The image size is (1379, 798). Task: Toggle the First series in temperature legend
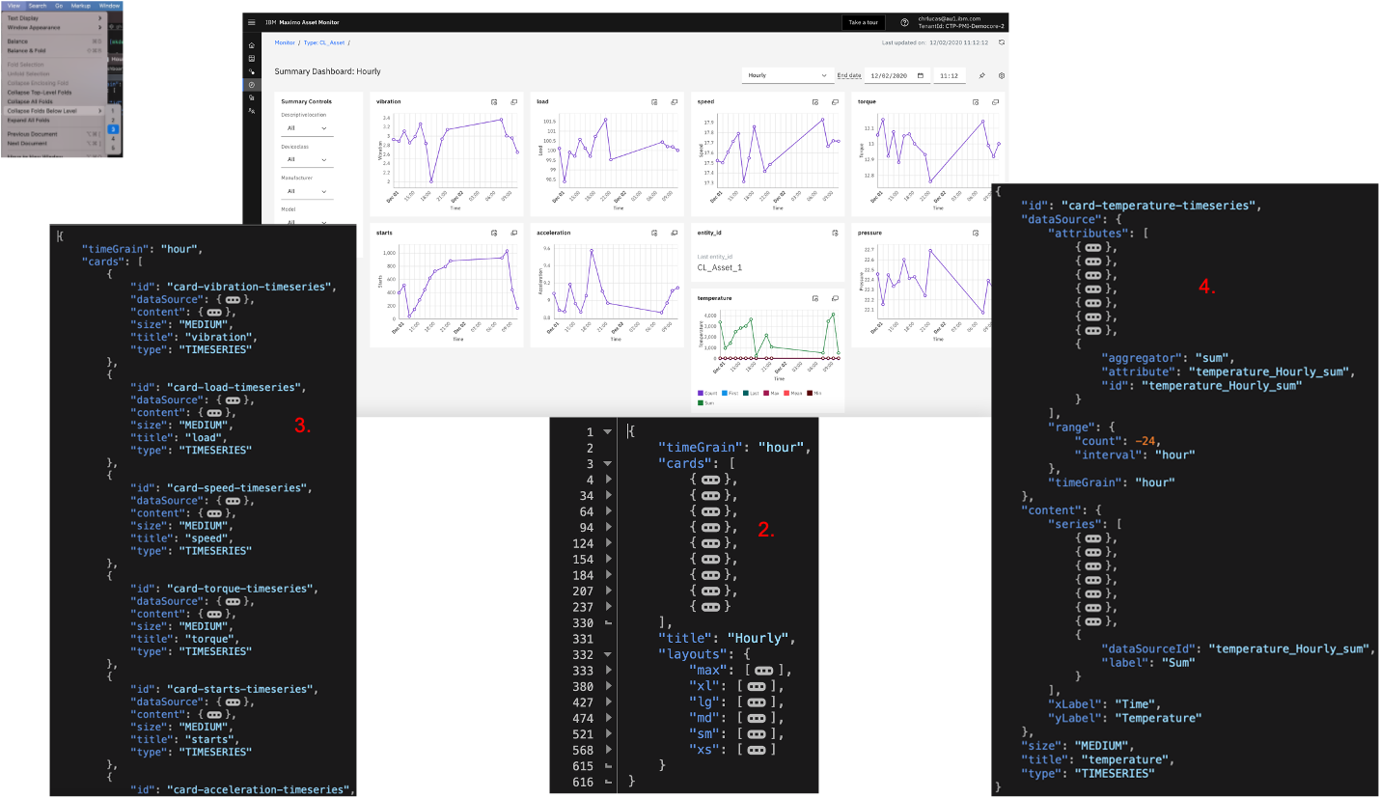point(731,393)
